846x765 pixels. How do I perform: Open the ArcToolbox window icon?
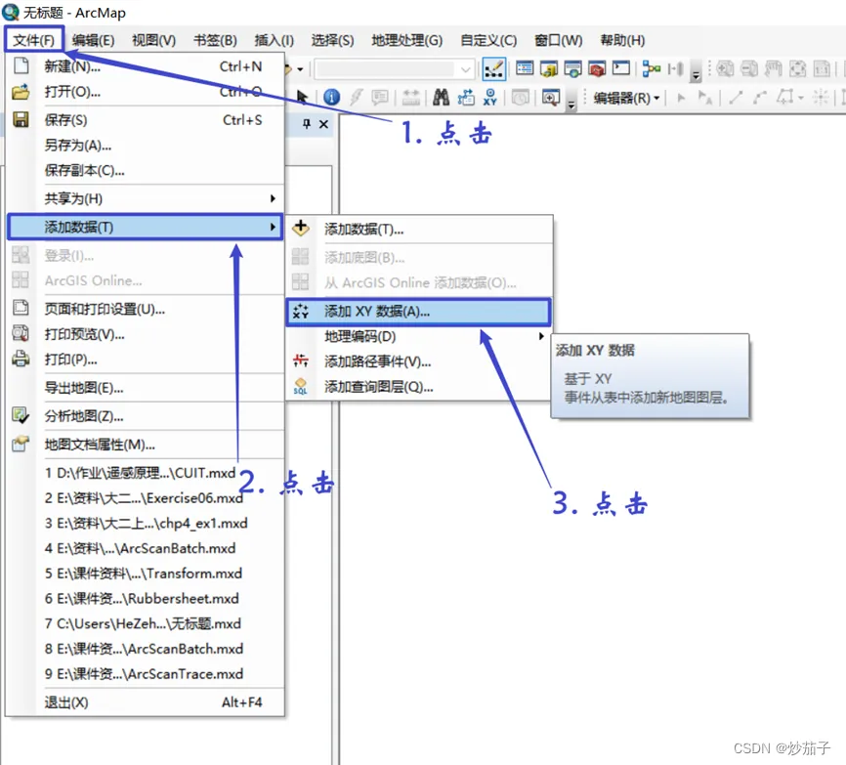coord(597,68)
